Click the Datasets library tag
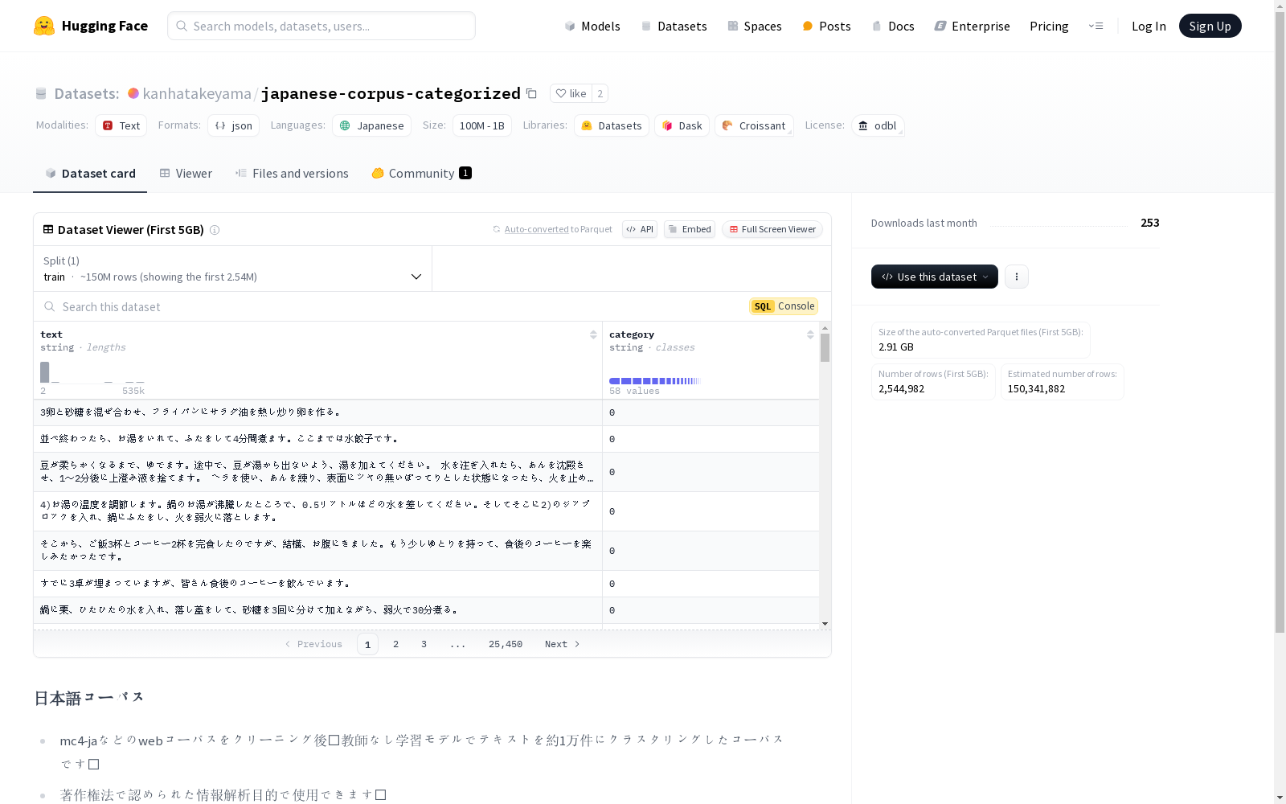The image size is (1286, 804). click(612, 125)
